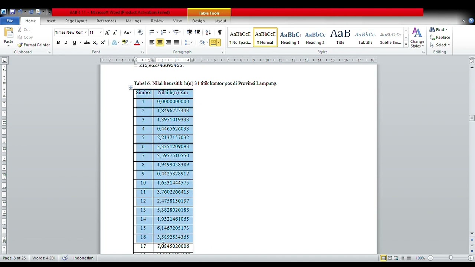Image resolution: width=475 pixels, height=267 pixels.
Task: Open Borders dropdown arrow
Action: [219, 43]
